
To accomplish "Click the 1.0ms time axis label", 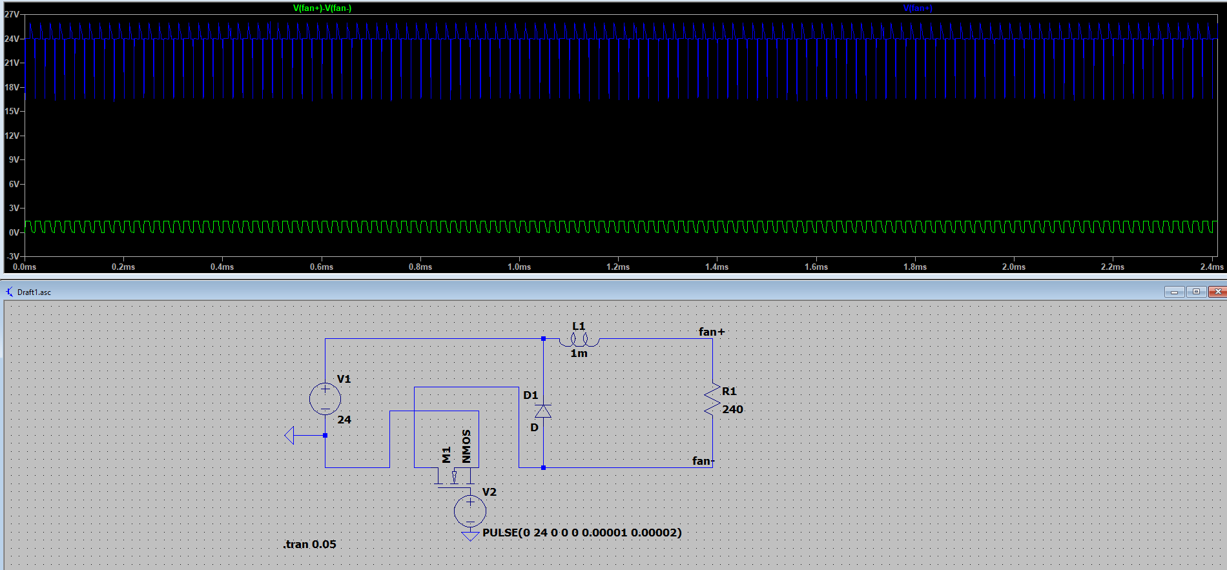I will pyautogui.click(x=519, y=267).
